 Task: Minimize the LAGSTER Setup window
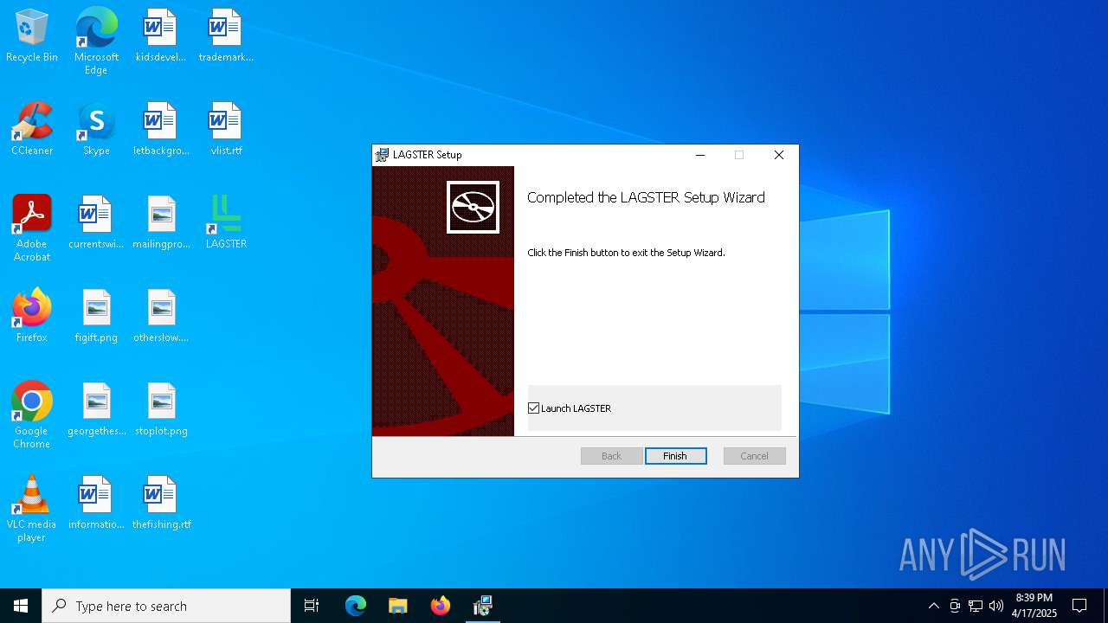700,155
